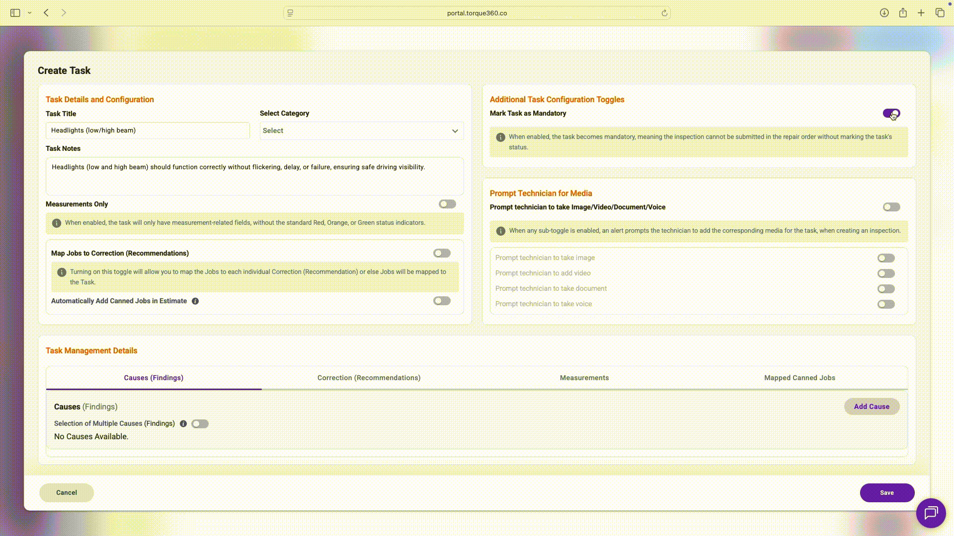The image size is (954, 536).
Task: Enable the Measurements Only toggle
Action: point(447,204)
